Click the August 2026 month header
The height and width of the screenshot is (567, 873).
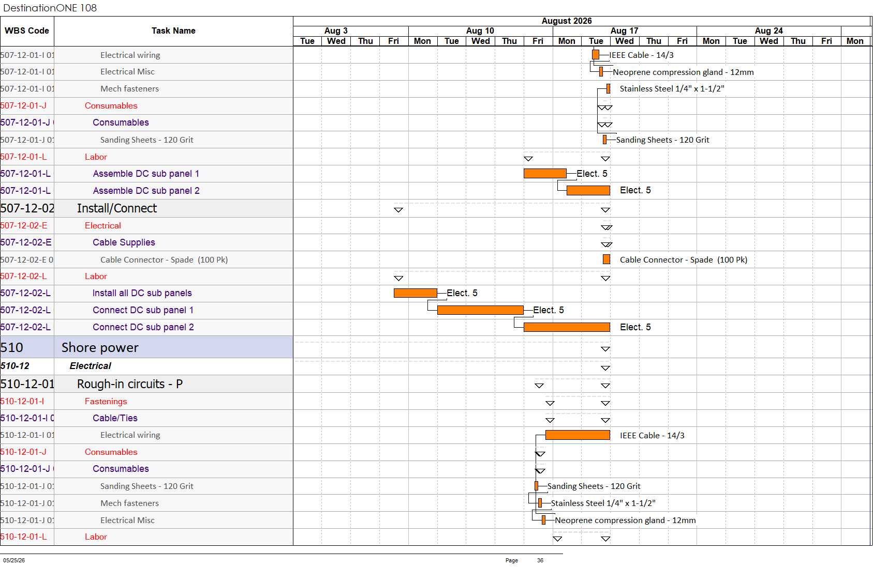pos(567,21)
